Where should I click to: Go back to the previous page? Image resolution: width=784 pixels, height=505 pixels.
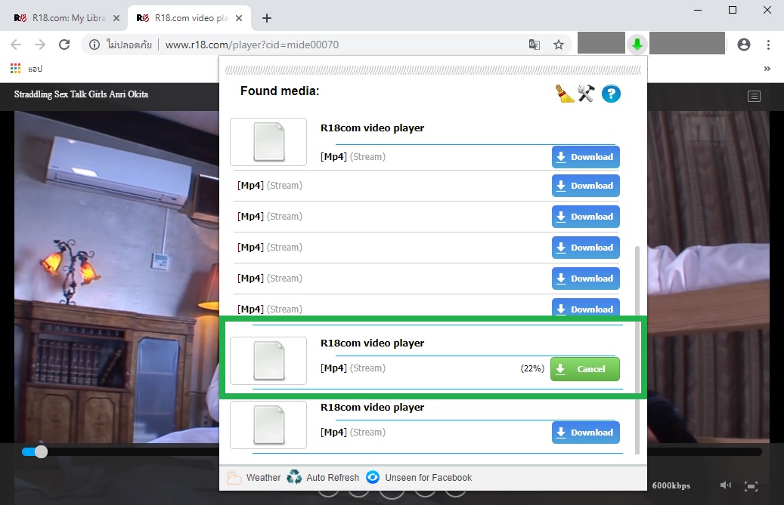click(x=16, y=45)
